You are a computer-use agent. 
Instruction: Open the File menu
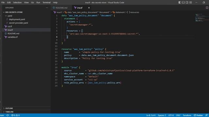point(3,3)
